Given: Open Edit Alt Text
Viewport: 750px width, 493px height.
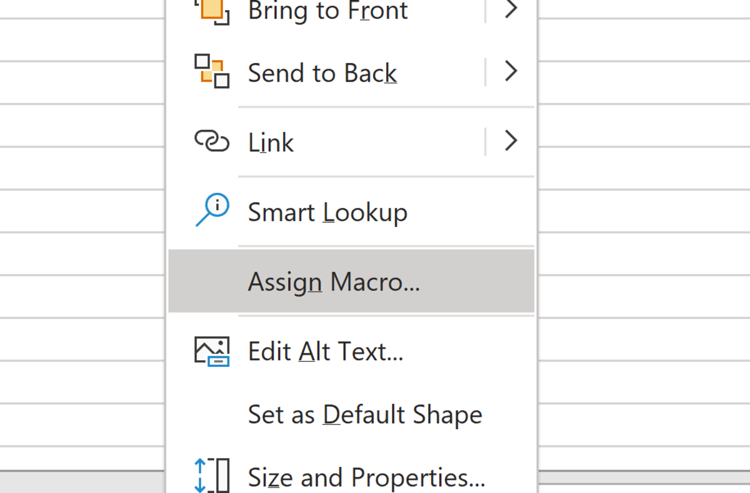Looking at the screenshot, I should point(326,351).
